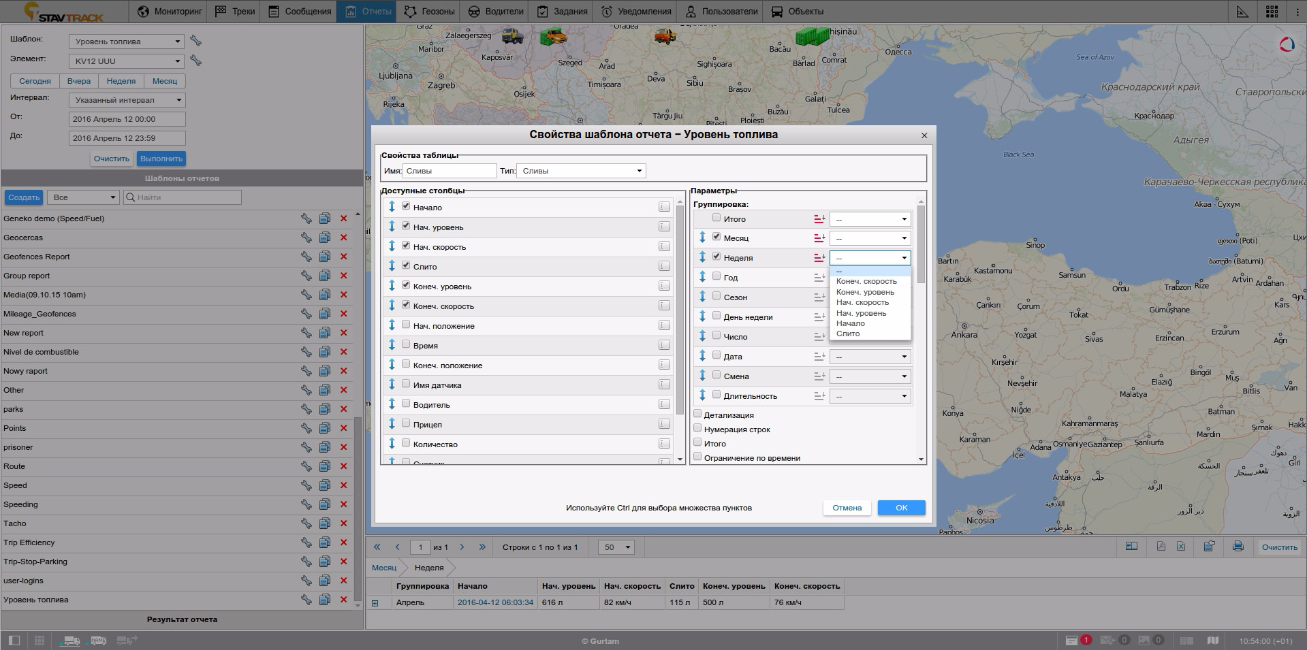This screenshot has height=650, width=1307.
Task: Copy the Speed report template
Action: [x=325, y=485]
